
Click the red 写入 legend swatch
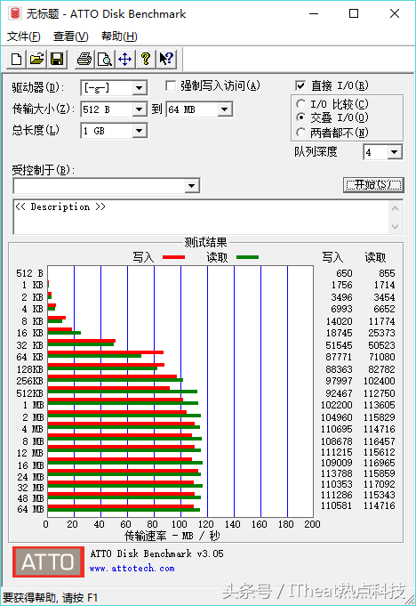(173, 257)
